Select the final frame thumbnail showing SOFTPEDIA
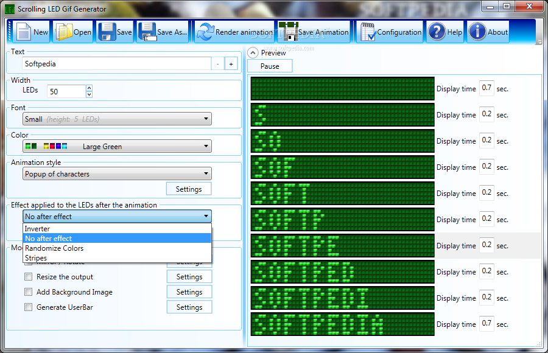This screenshot has width=548, height=353. coord(342,324)
